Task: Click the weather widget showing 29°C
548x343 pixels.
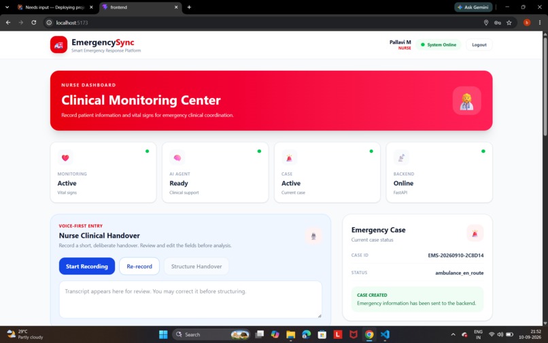Action: (x=25, y=334)
